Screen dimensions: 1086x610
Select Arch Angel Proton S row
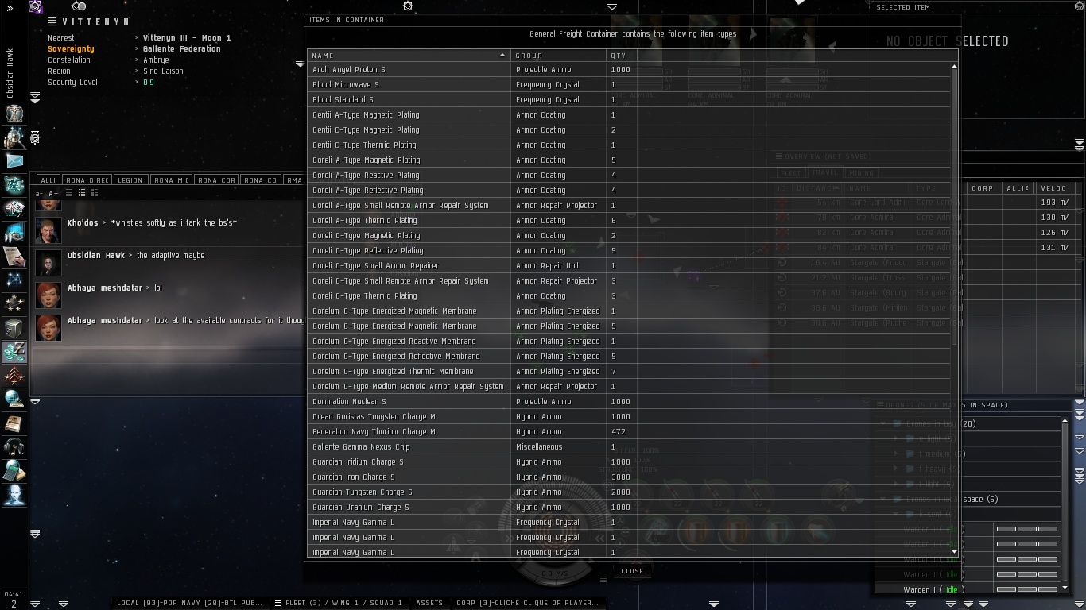tap(629, 70)
